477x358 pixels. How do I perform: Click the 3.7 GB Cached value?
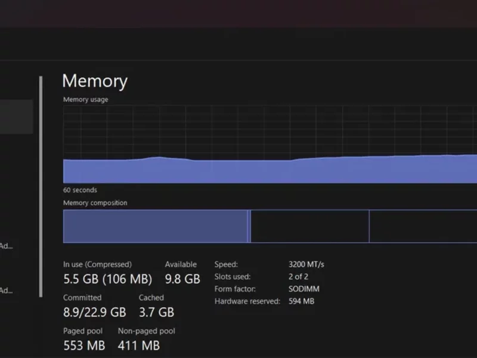coord(156,312)
